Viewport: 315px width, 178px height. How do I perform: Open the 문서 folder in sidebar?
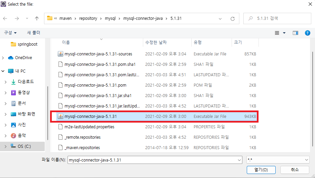pyautogui.click(x=18, y=103)
